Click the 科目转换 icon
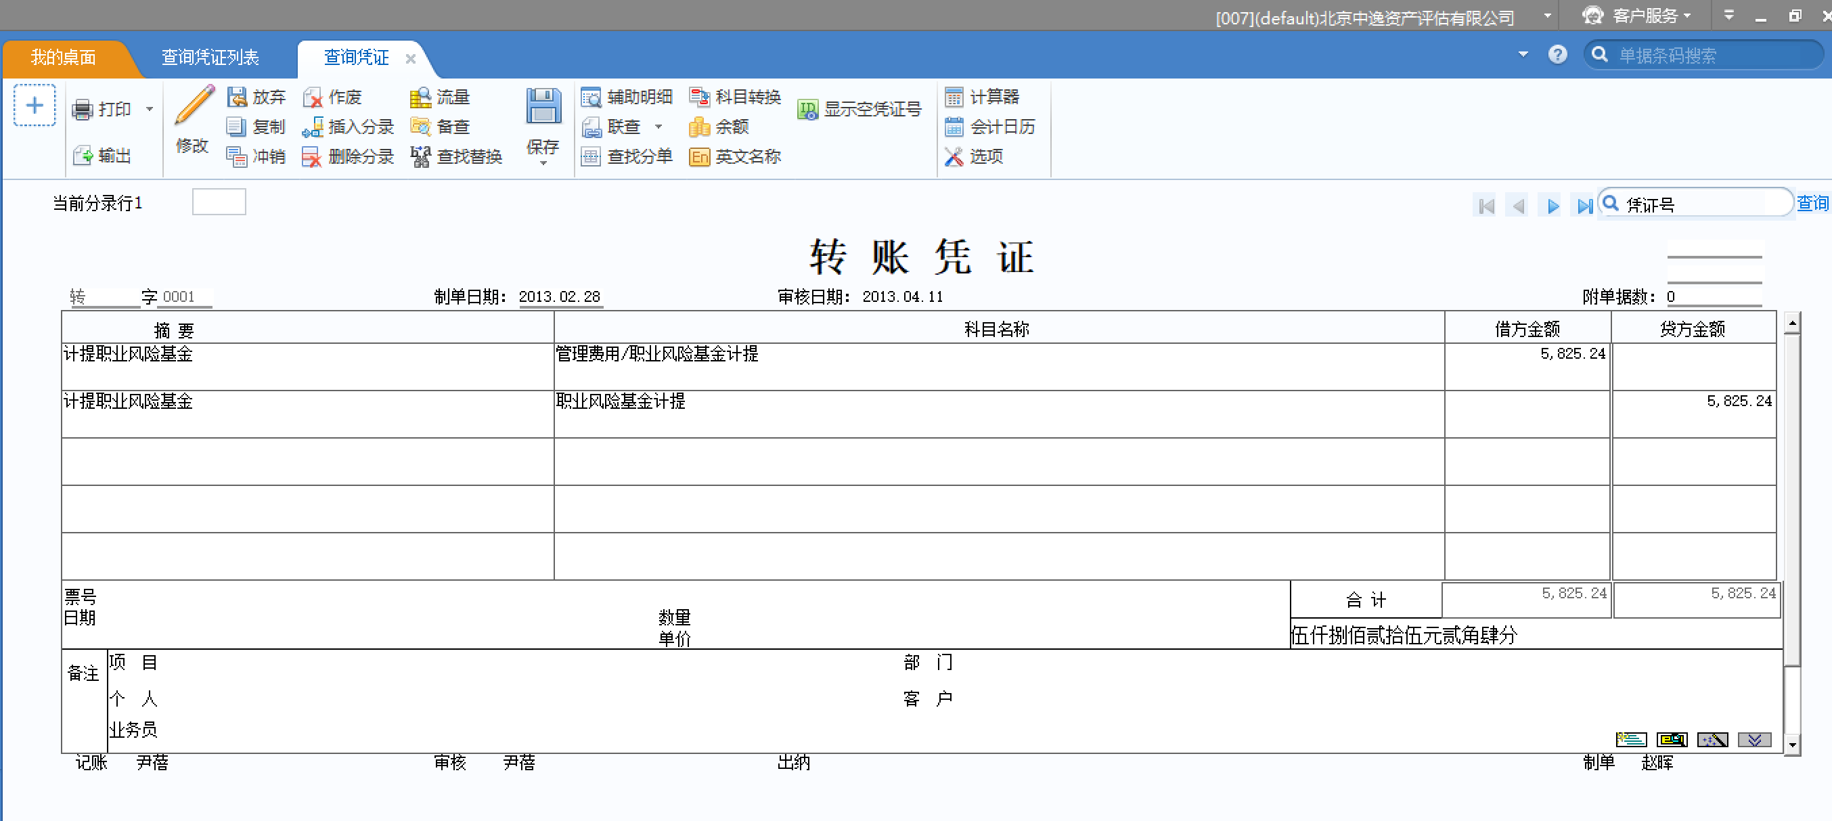This screenshot has width=1832, height=821. 699,97
